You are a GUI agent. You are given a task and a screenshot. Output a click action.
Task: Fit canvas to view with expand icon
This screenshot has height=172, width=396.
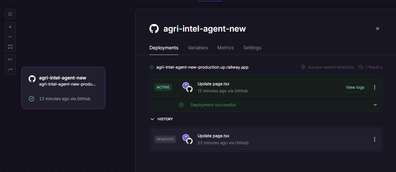[10, 47]
